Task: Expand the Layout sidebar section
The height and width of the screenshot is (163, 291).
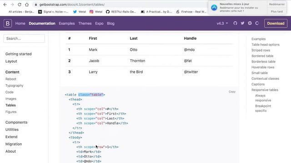Action: tap(11, 61)
